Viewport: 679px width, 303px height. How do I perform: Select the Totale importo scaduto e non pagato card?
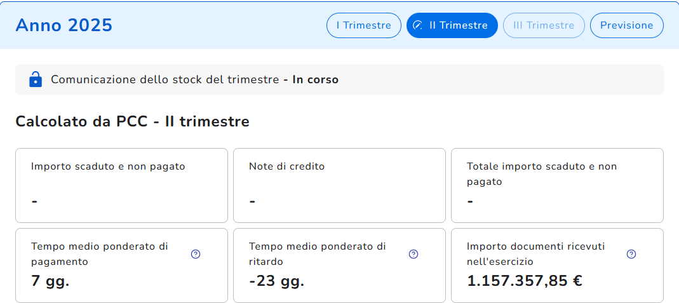click(557, 185)
